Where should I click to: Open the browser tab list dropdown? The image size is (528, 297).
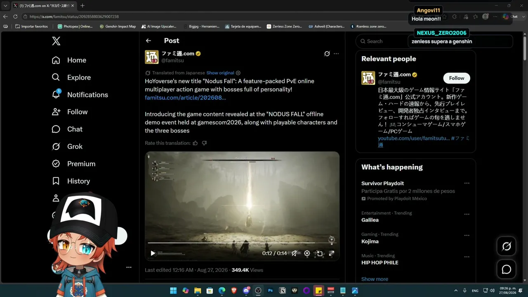pos(5,6)
